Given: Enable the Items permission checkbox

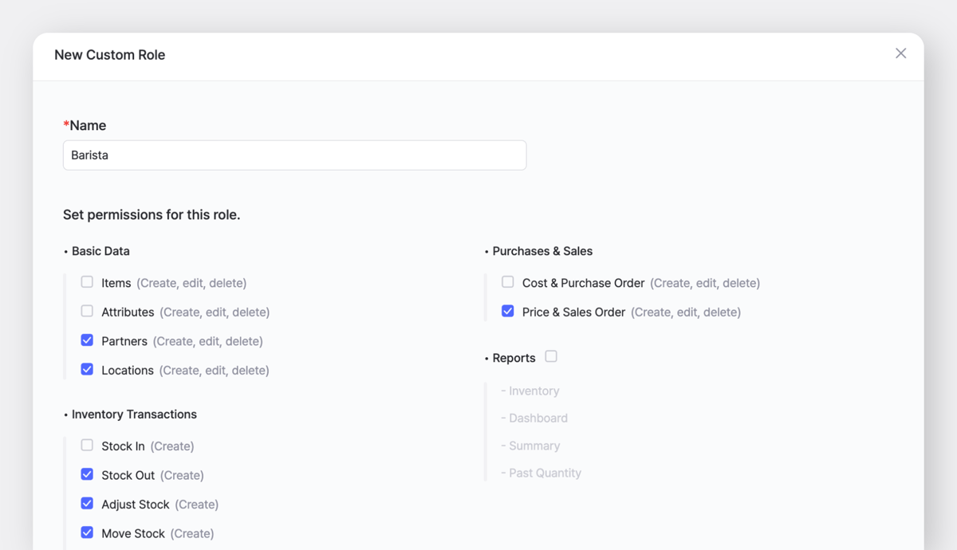Looking at the screenshot, I should click(86, 281).
